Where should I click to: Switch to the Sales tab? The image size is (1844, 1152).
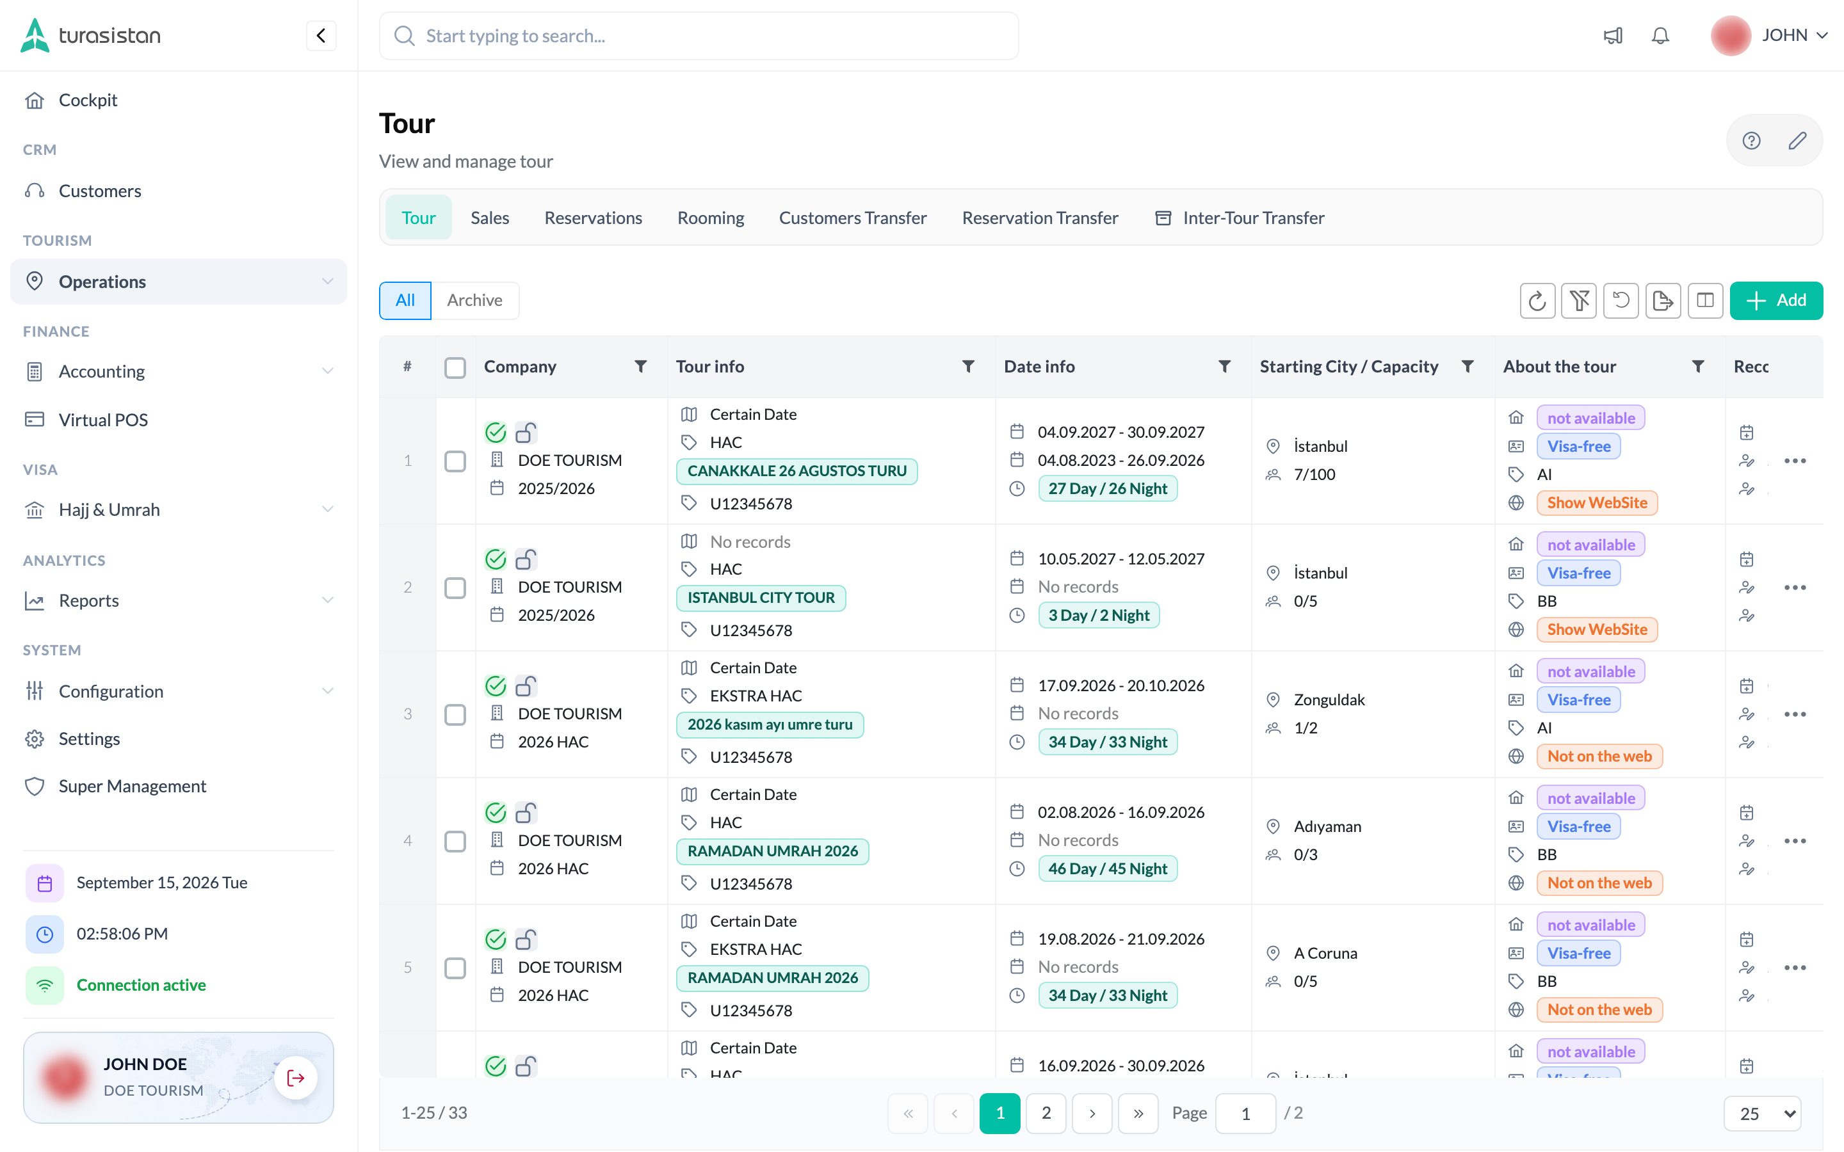pyautogui.click(x=490, y=218)
